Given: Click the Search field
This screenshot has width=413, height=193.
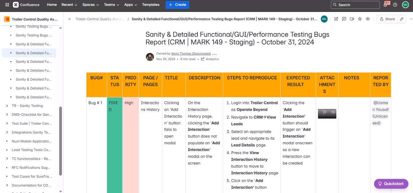Looking at the screenshot, I should [355, 5].
